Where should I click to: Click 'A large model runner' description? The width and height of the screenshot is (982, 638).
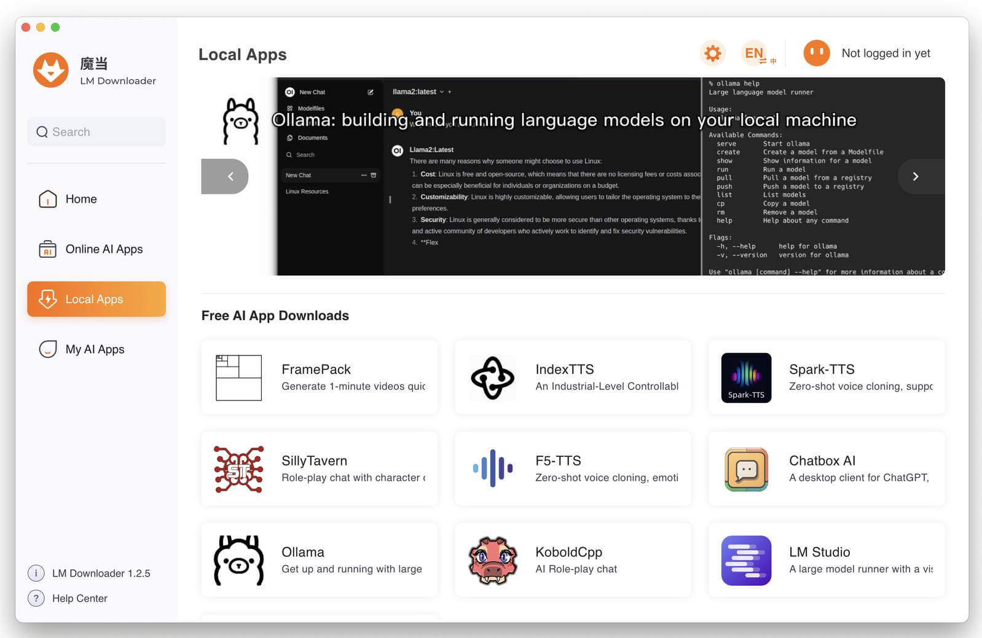pos(861,569)
